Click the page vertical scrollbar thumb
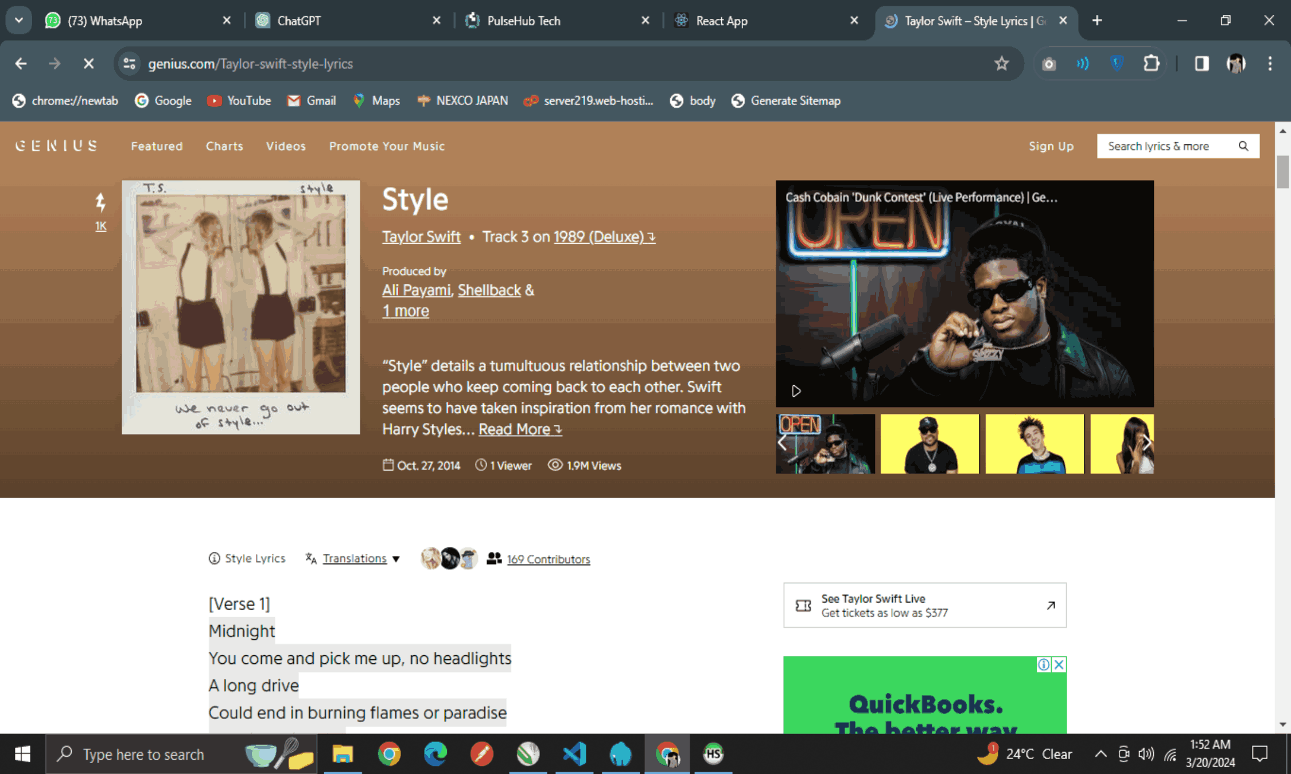 [1282, 171]
